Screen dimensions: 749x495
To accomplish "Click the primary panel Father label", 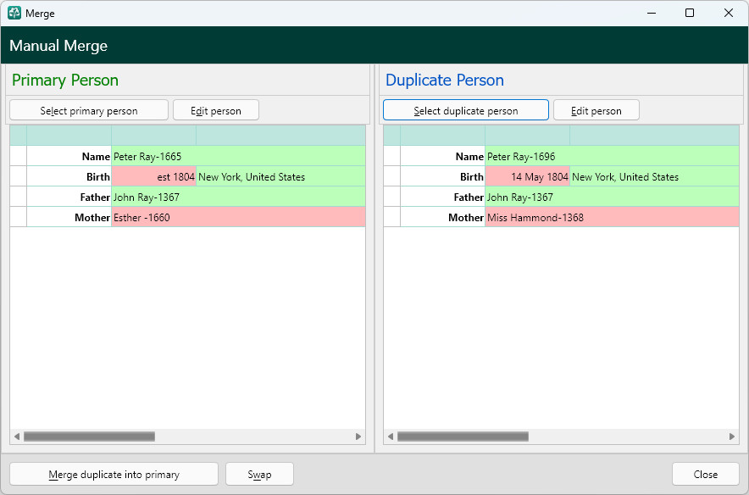I will 95,197.
